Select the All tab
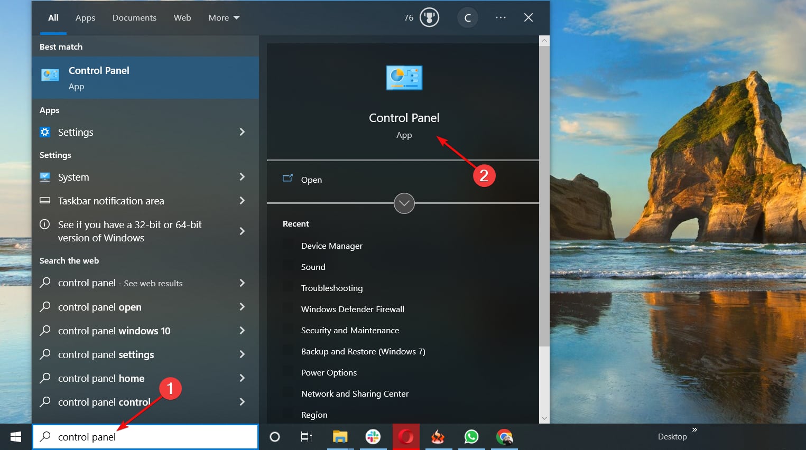Viewport: 806px width, 450px height. click(x=53, y=17)
